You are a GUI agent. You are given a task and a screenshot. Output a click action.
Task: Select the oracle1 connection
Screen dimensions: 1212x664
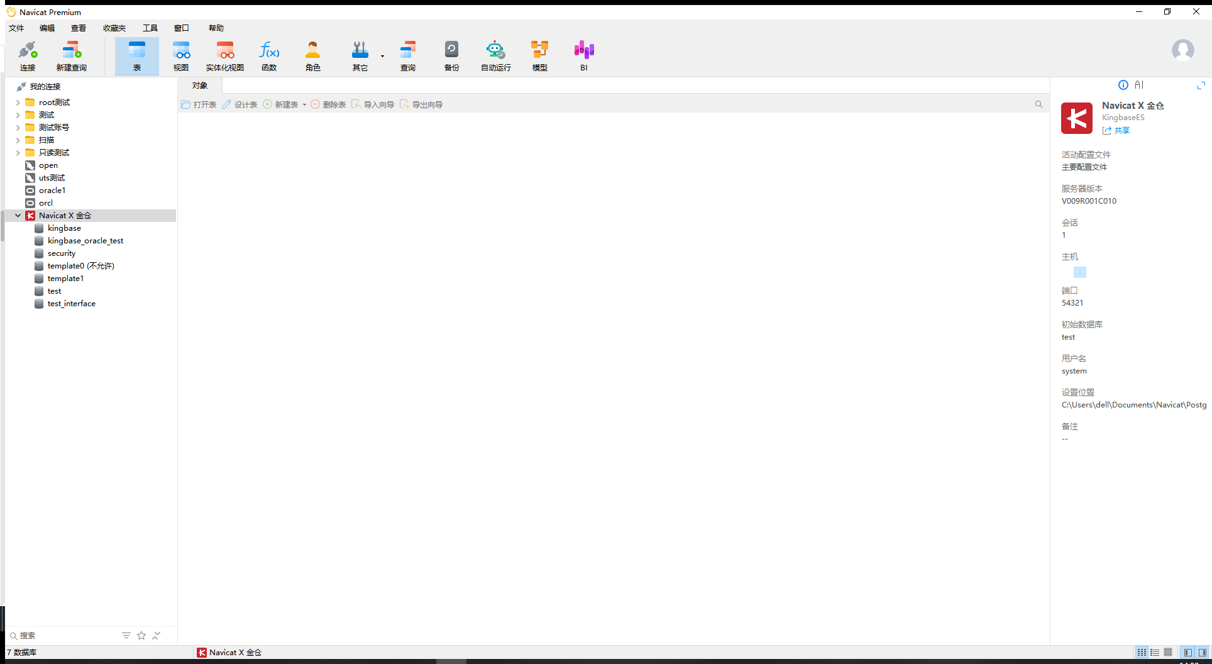coord(52,191)
